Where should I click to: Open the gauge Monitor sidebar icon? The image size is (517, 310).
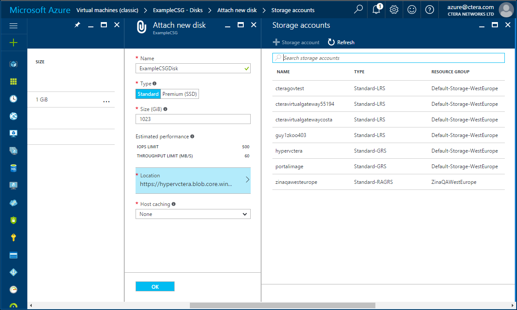coord(13,290)
